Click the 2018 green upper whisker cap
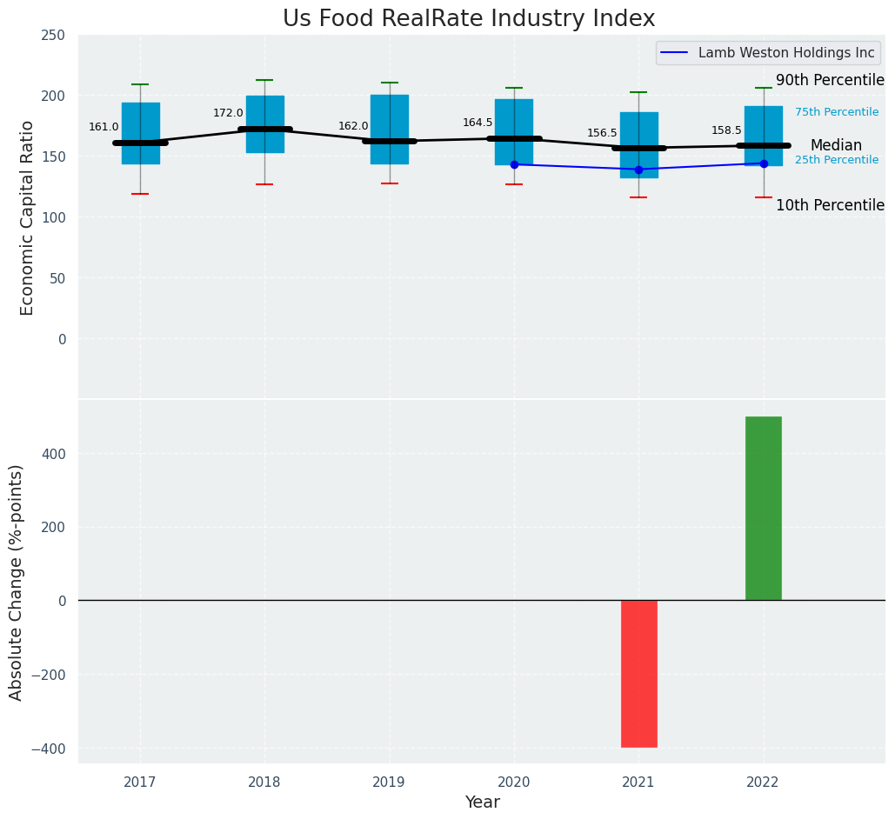 (264, 80)
